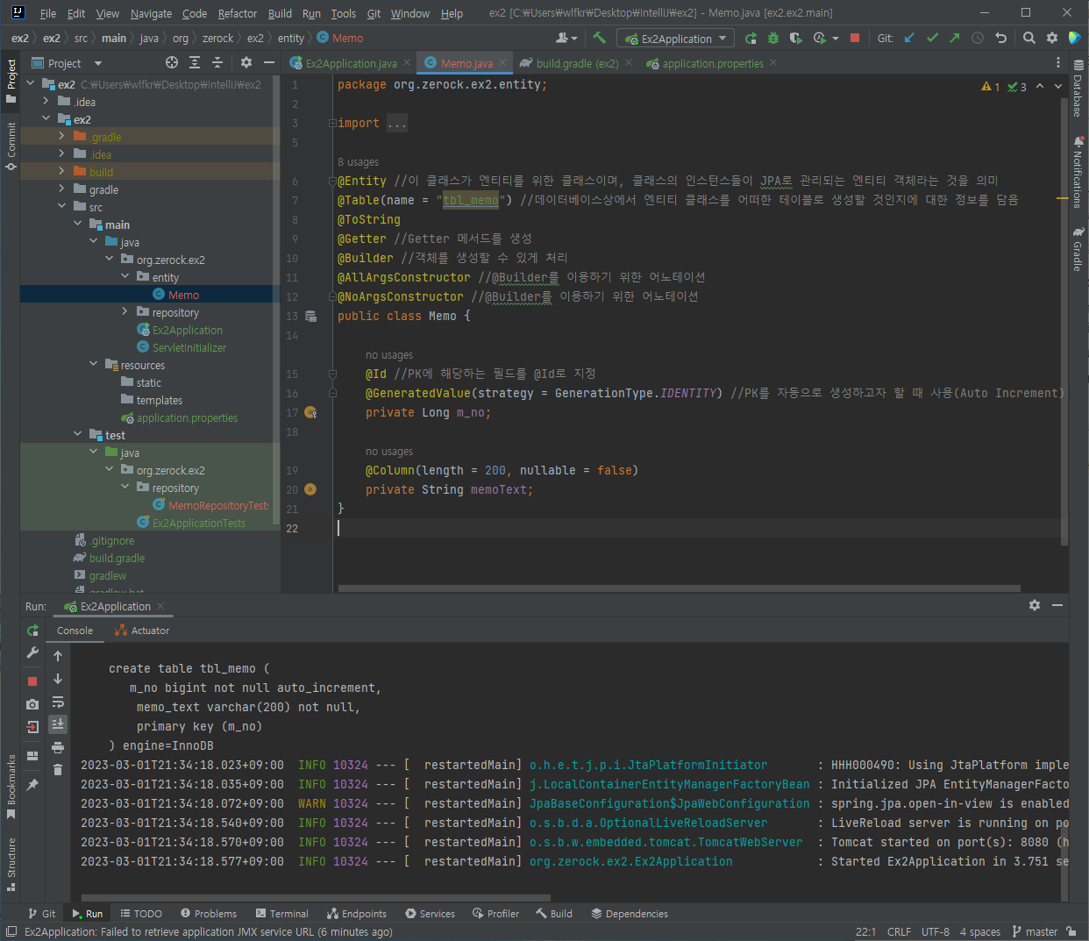Toggle the Database tool window on right
1089x941 pixels.
1078,89
